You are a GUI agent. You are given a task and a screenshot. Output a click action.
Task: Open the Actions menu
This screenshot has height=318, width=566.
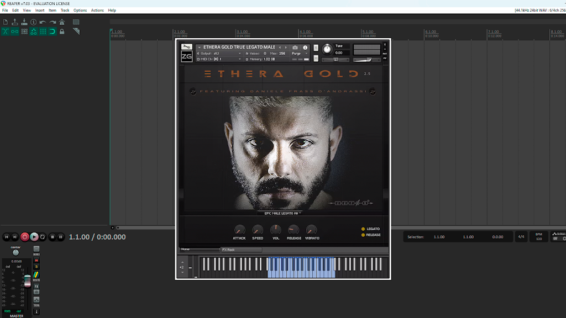point(97,10)
